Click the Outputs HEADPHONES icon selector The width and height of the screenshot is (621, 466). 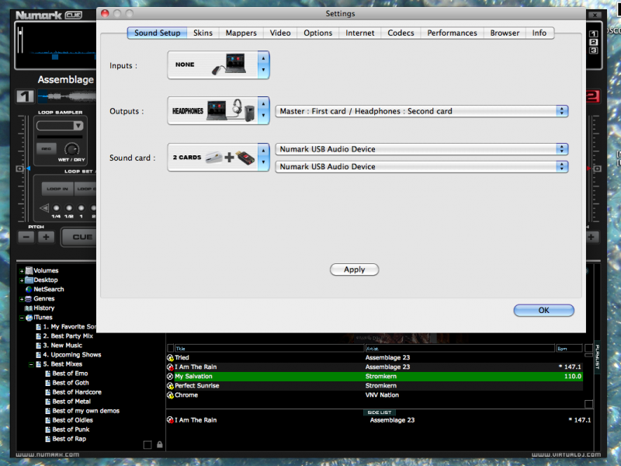218,111
